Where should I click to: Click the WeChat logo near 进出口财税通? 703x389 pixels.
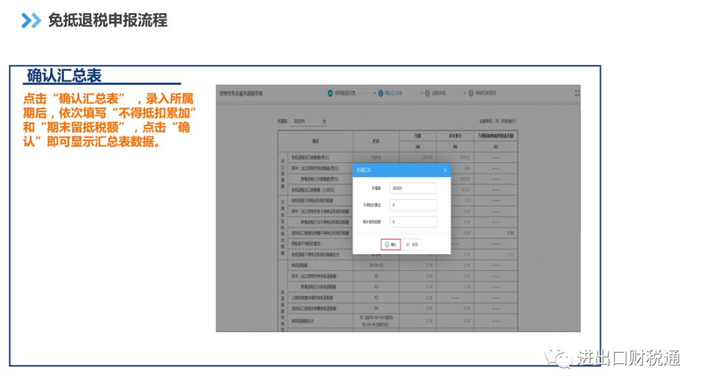pyautogui.click(x=558, y=357)
